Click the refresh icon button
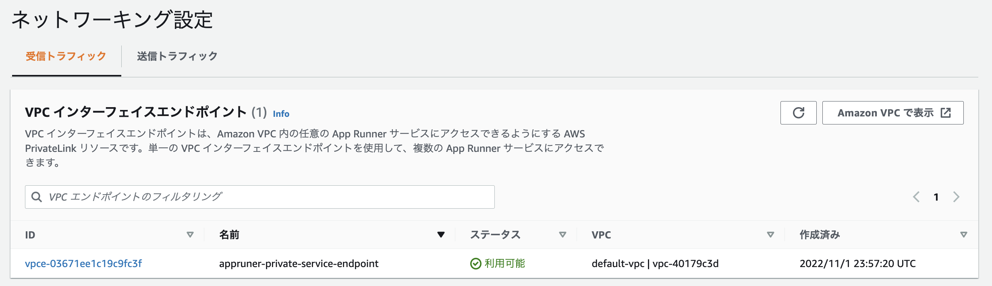This screenshot has height=286, width=992. click(798, 113)
